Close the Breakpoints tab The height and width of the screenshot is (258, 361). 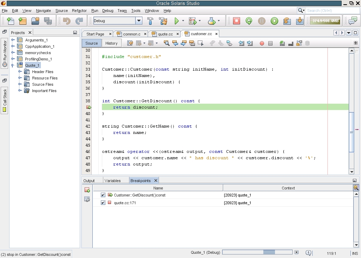155,180
